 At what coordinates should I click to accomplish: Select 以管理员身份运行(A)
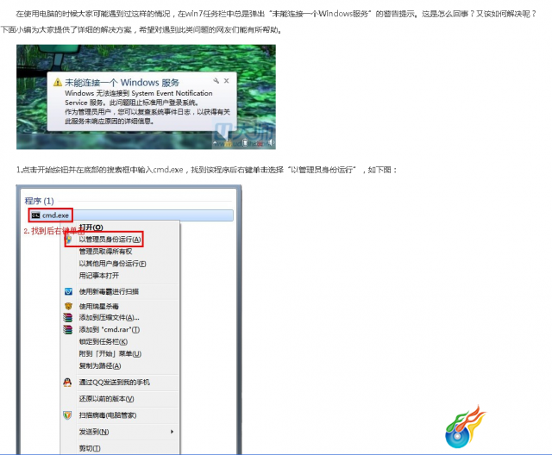click(110, 240)
